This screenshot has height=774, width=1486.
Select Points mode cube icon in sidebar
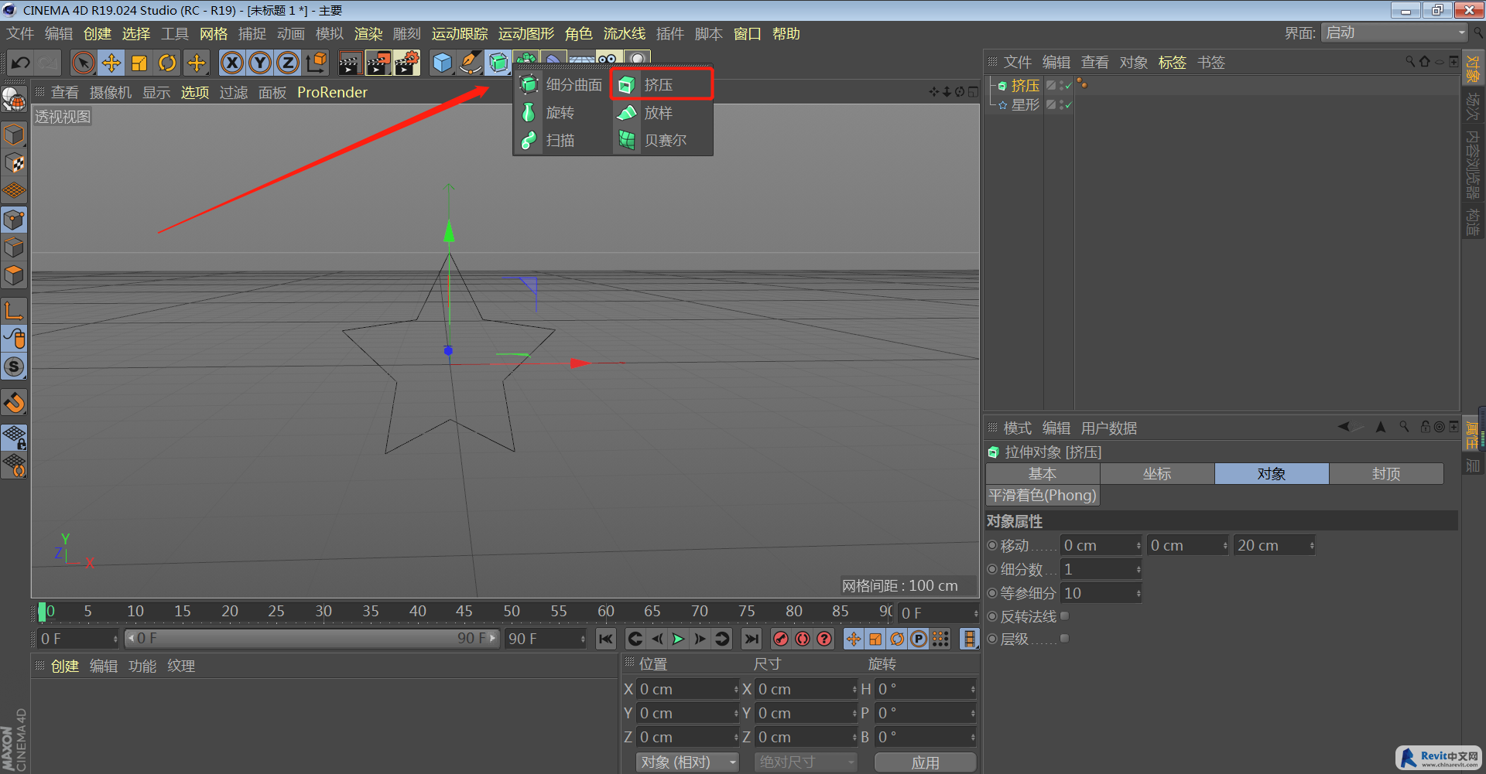pos(15,220)
